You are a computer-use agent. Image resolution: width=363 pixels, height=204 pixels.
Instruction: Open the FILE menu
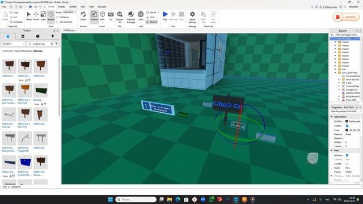point(5,7)
